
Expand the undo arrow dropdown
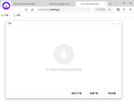point(126,9)
